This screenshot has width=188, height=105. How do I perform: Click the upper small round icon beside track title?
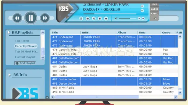click(x=142, y=6)
